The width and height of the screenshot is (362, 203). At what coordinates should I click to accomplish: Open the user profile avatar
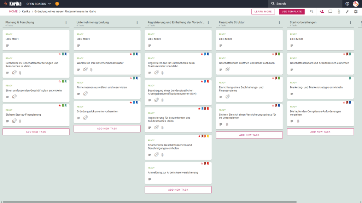356,4
